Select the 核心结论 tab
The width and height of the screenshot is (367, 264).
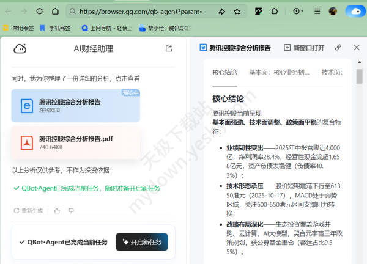224,72
